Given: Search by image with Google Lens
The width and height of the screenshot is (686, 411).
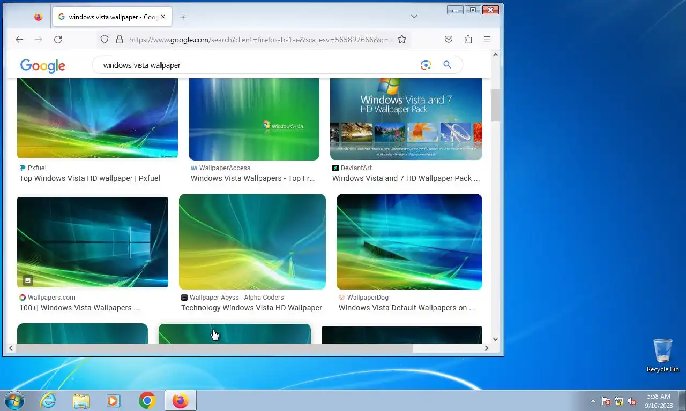Looking at the screenshot, I should (426, 65).
